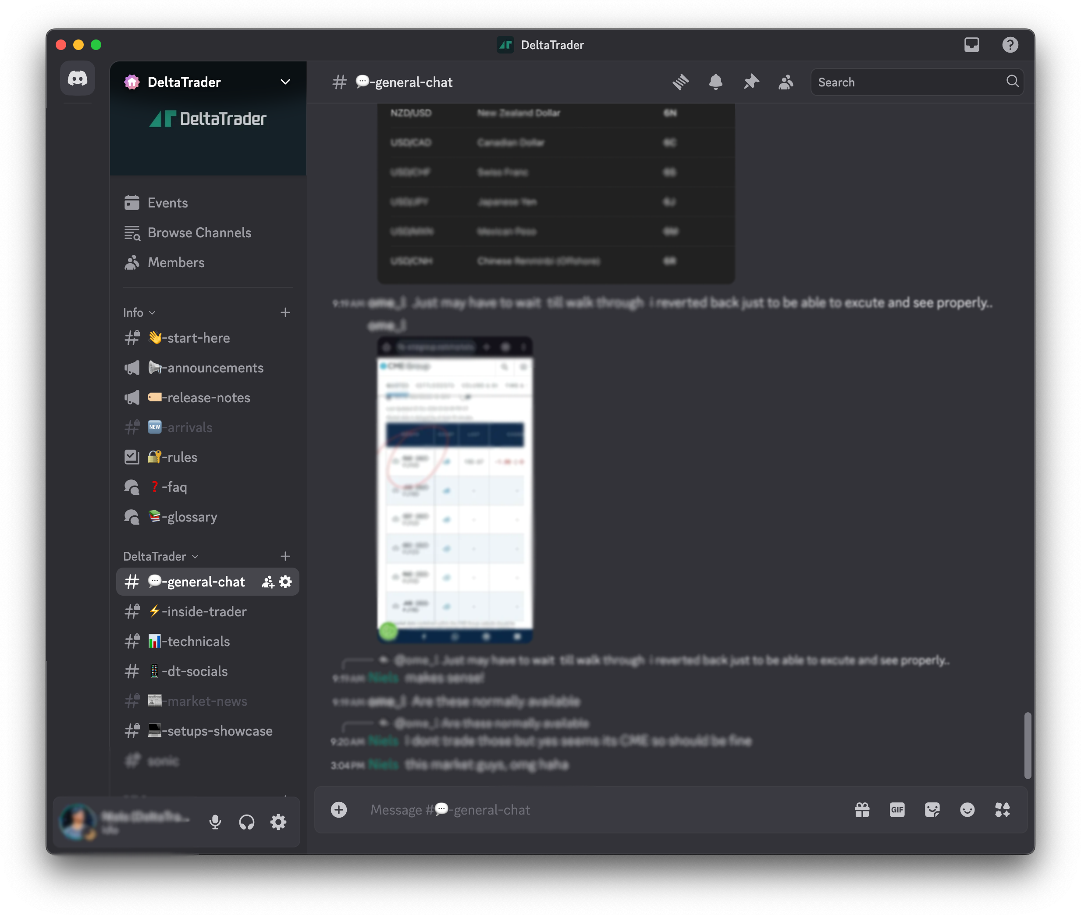Viewport: 1081px width, 915px height.
Task: Create an invite for general-chat
Action: (267, 582)
